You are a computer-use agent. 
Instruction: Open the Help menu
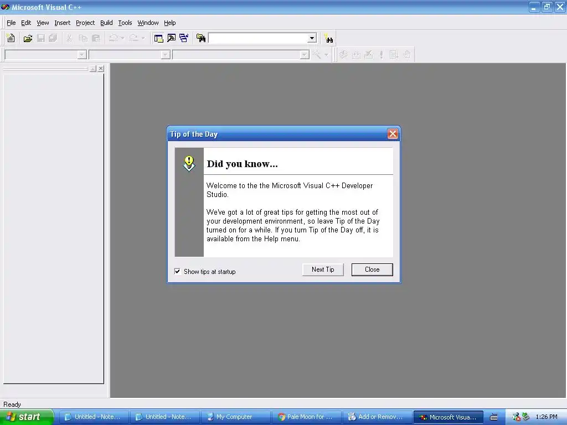[169, 23]
